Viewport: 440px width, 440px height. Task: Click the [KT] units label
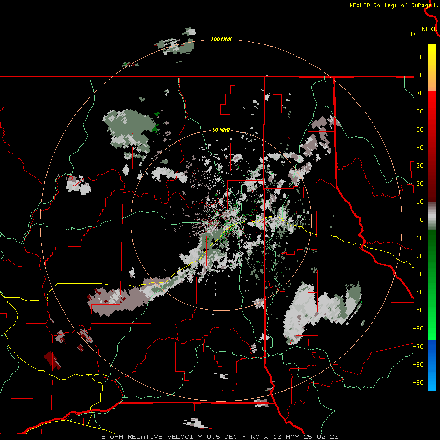point(417,34)
